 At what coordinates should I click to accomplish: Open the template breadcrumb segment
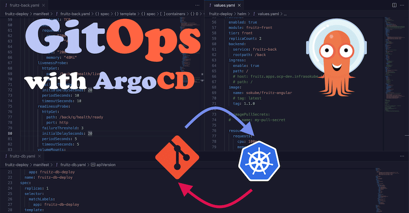click(x=125, y=14)
